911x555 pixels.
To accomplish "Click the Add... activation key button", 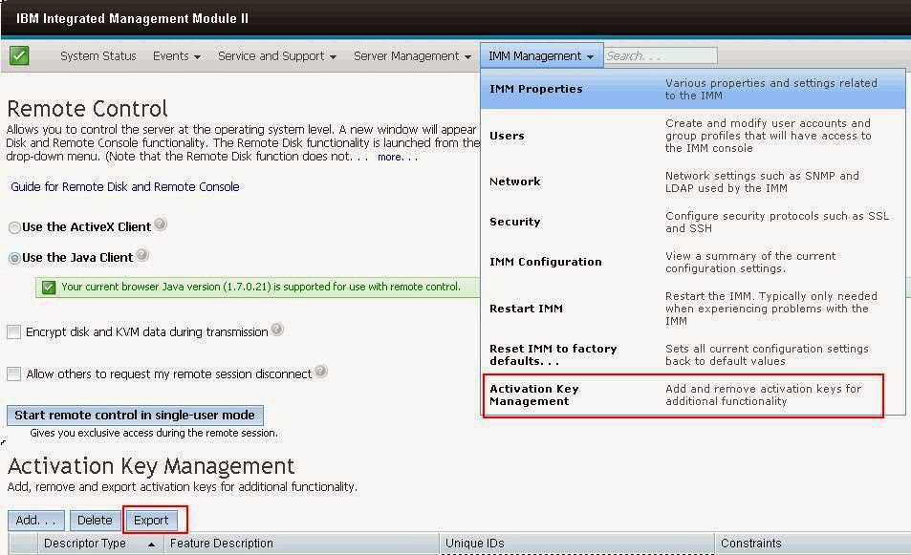I will (36, 521).
